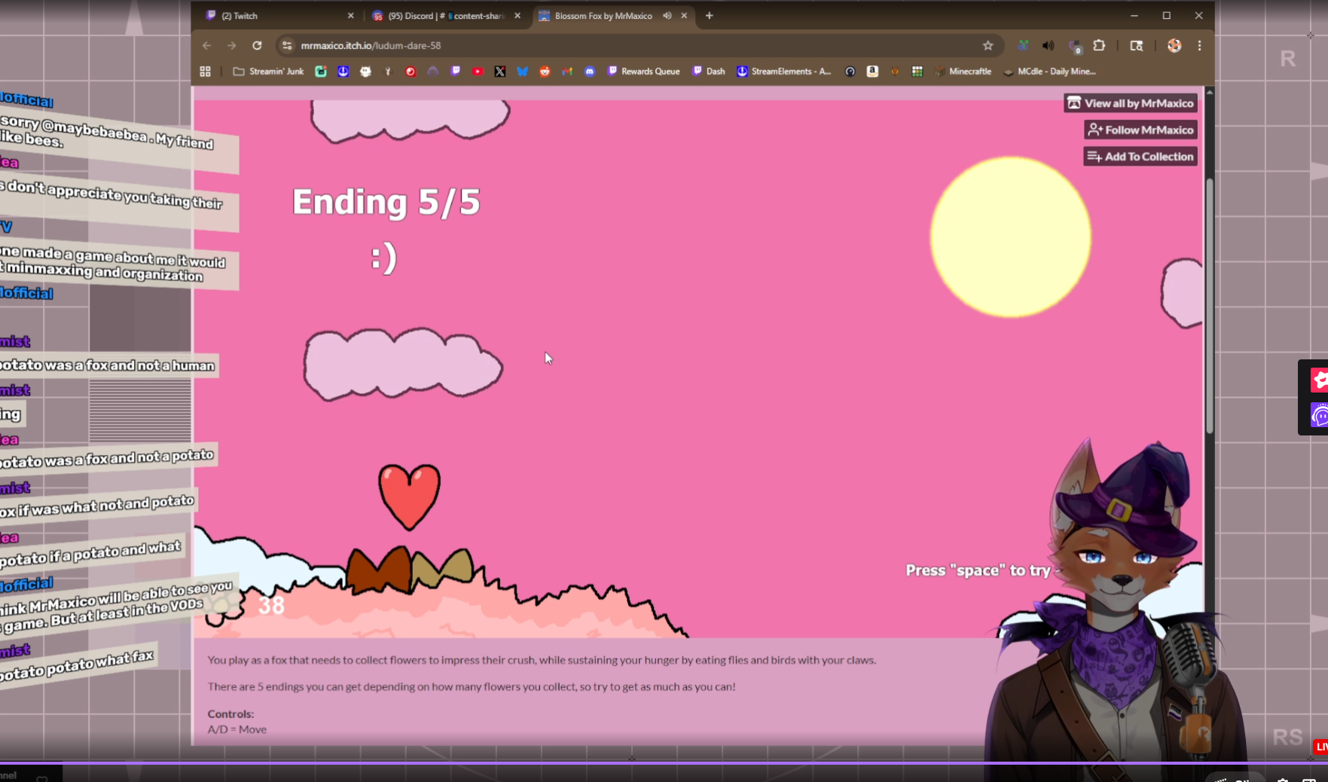1328x782 pixels.
Task: Click the flower counter showing 38
Action: point(271,606)
